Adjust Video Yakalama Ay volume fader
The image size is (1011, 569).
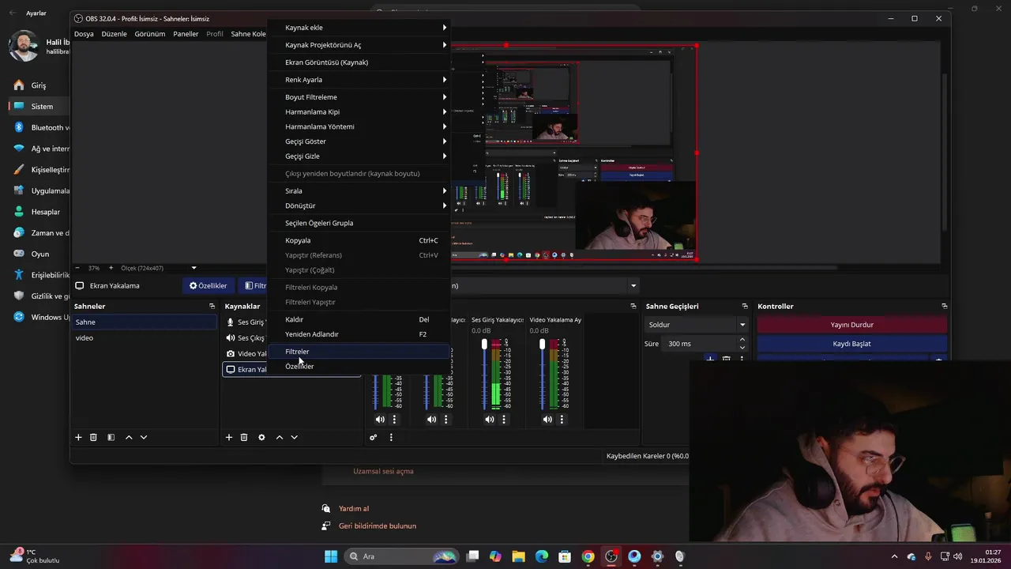click(x=542, y=345)
